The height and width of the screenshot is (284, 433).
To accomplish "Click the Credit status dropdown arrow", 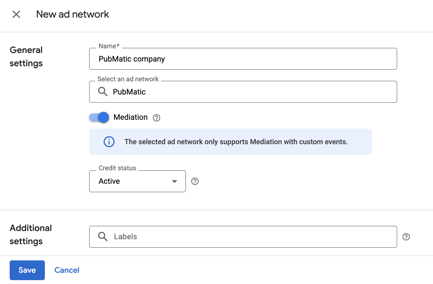I will coord(174,181).
